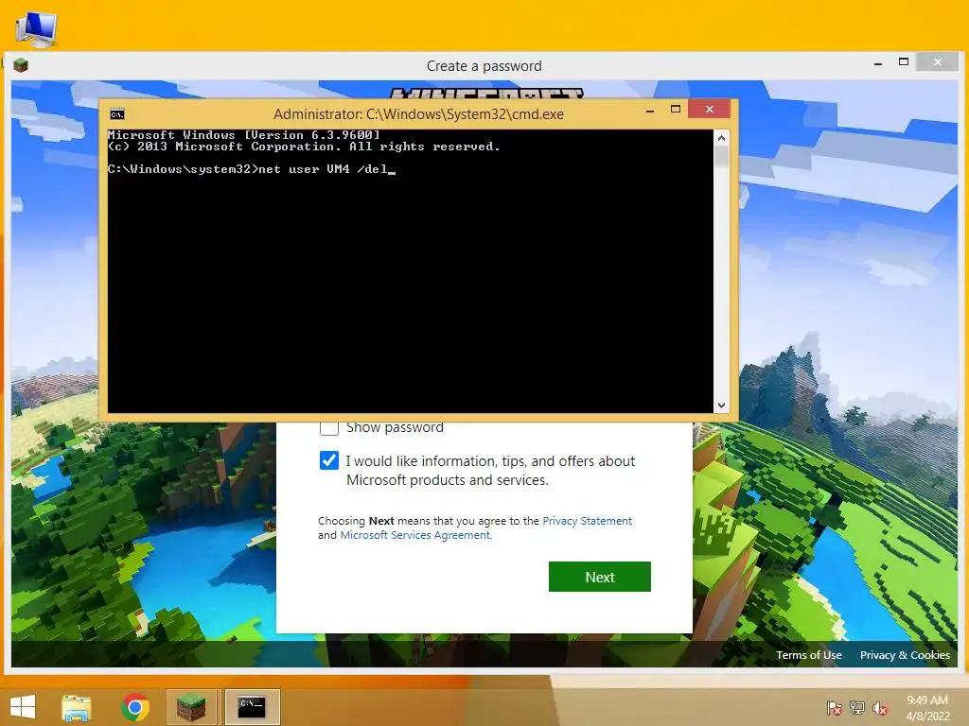Click the 'Create a password' title bar text
969x726 pixels.
(x=484, y=66)
